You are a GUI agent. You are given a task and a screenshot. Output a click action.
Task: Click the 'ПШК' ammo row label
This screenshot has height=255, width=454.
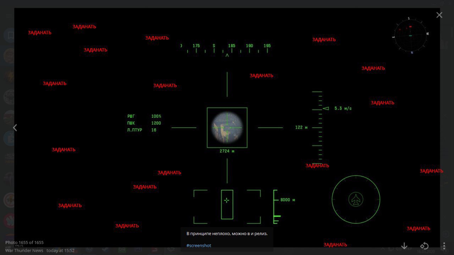pyautogui.click(x=131, y=123)
